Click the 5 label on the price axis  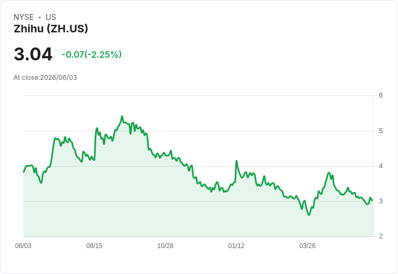coord(381,131)
